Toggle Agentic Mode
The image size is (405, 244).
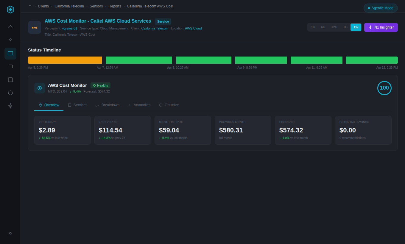point(381,8)
